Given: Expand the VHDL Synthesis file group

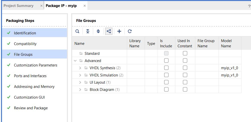Looking at the screenshot, I should [80, 68].
